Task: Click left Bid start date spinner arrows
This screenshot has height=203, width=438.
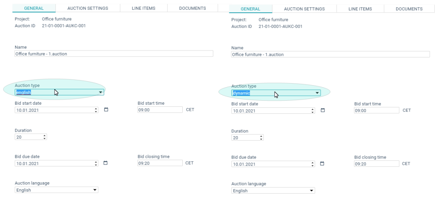Action: coord(96,110)
